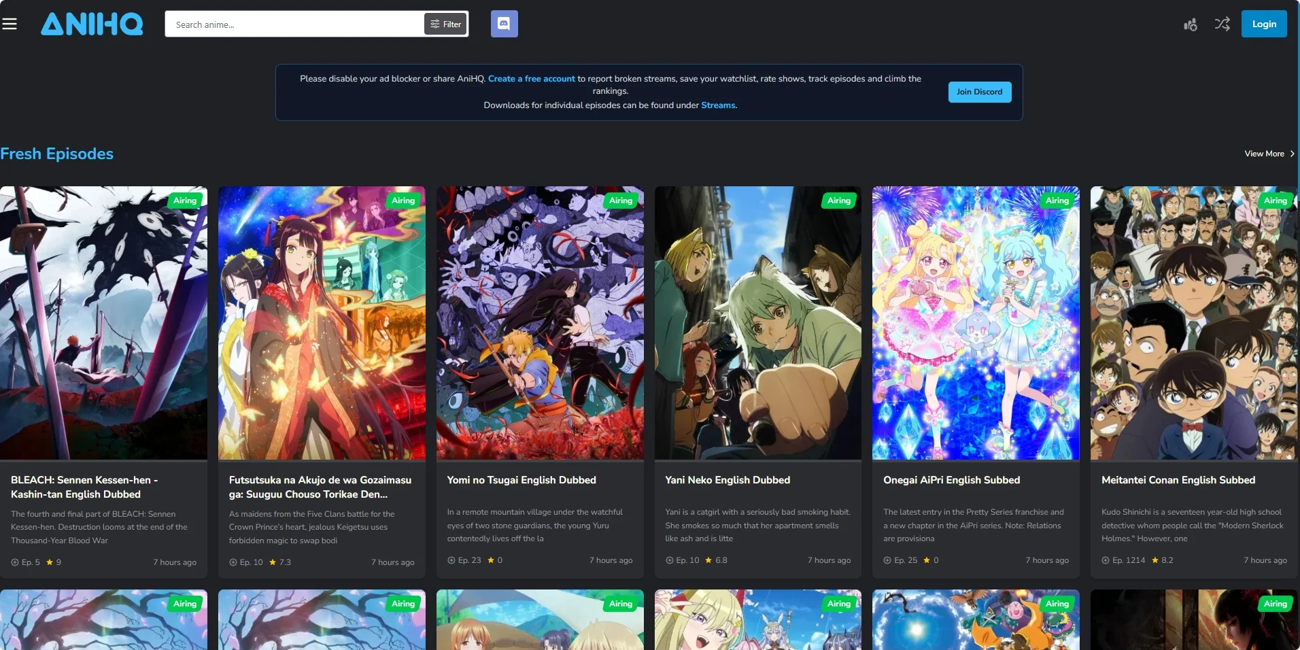This screenshot has width=1300, height=650.
Task: Click the Login button
Action: point(1264,24)
